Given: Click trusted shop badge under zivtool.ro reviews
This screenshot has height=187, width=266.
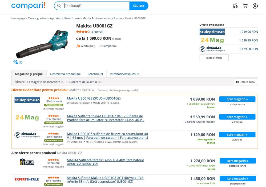Looking at the screenshot, I should 54,141.
